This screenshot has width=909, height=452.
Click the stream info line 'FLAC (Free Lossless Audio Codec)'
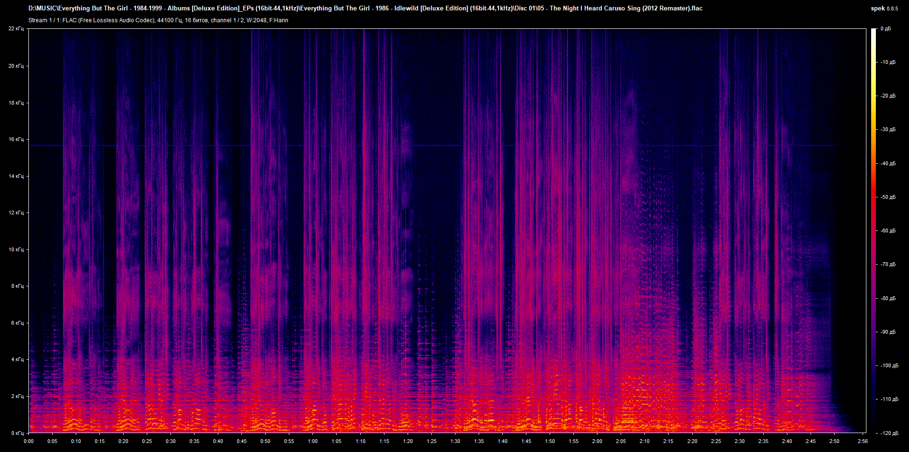click(x=158, y=20)
